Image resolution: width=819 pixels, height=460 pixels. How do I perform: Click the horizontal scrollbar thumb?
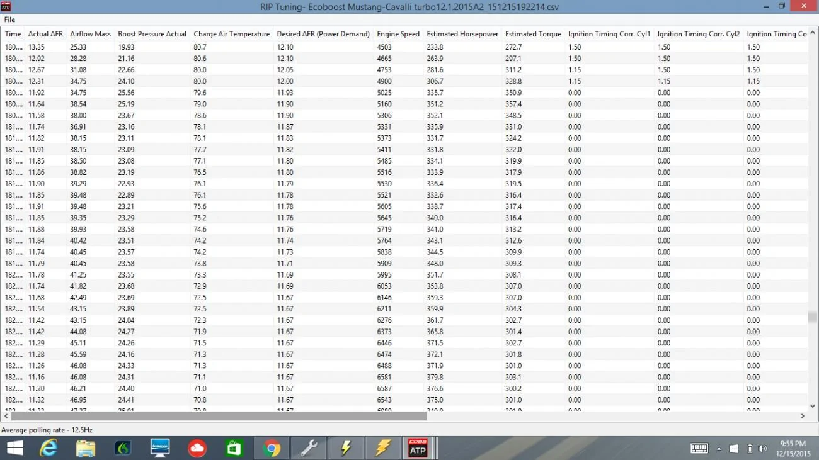click(219, 416)
